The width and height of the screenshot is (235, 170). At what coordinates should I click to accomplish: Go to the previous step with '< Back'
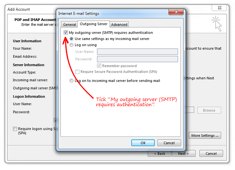159,154
